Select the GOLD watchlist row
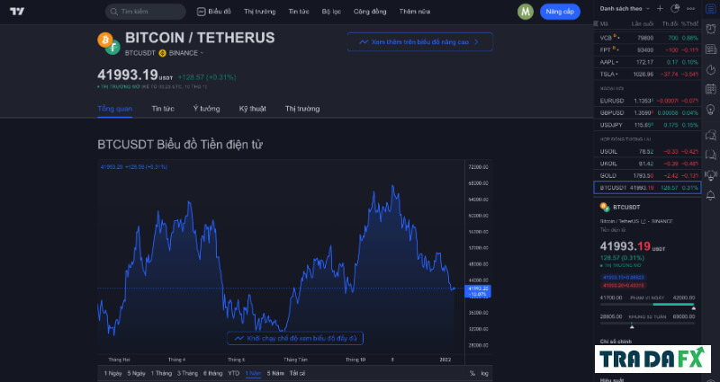The width and height of the screenshot is (720, 382). pyautogui.click(x=647, y=175)
